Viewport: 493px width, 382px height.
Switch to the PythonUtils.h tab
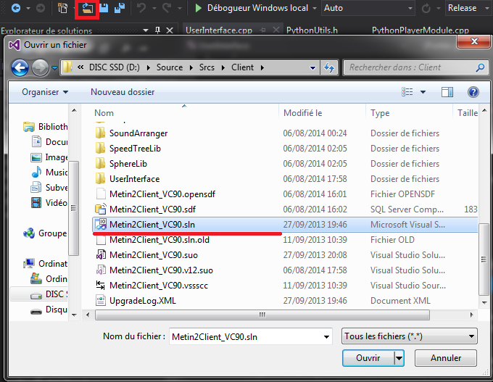(312, 30)
